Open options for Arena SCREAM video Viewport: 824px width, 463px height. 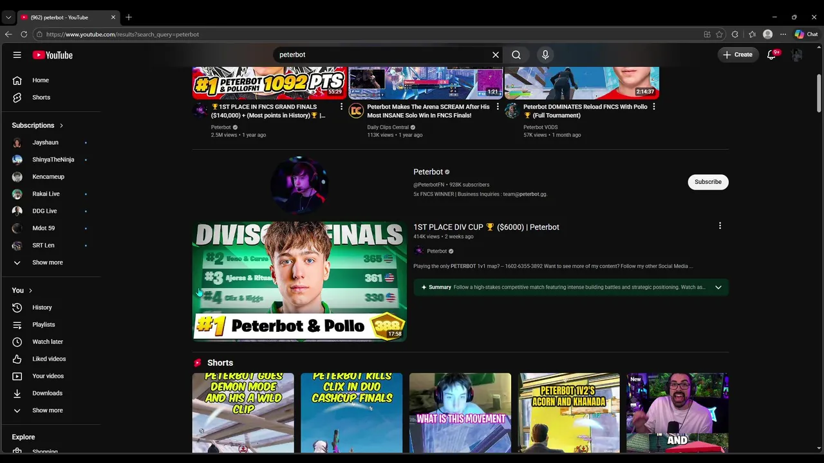(x=497, y=107)
